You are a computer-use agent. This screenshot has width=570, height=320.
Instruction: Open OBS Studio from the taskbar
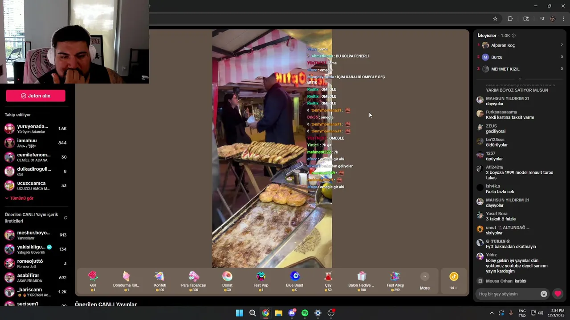tap(331, 313)
